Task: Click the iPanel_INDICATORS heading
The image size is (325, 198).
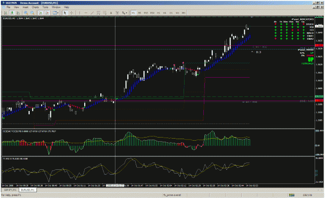Action: (303, 19)
